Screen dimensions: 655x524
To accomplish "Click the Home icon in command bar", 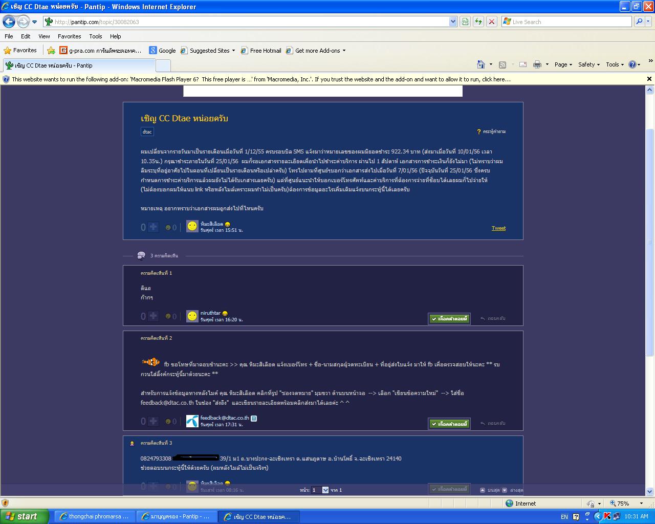I will [x=481, y=64].
